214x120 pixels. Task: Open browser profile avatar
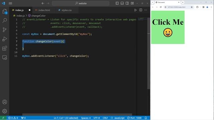tap(207, 7)
